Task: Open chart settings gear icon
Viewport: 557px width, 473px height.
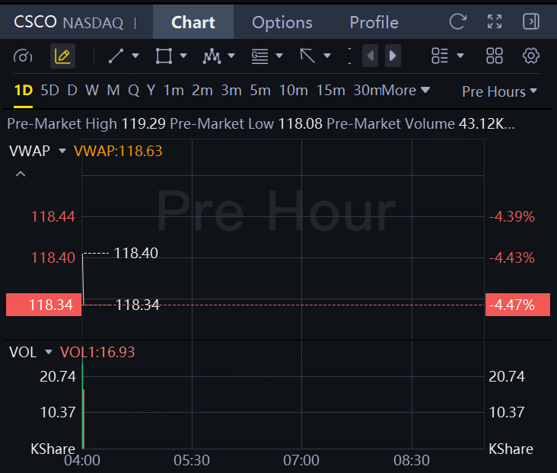Action: tap(530, 56)
